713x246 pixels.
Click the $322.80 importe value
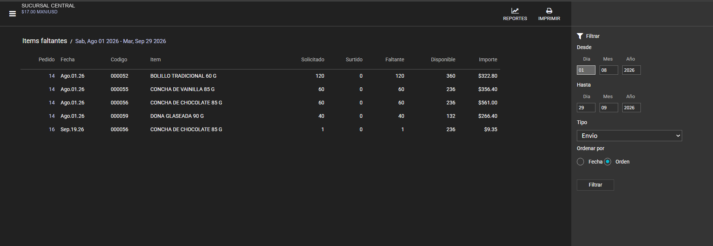[x=488, y=76]
